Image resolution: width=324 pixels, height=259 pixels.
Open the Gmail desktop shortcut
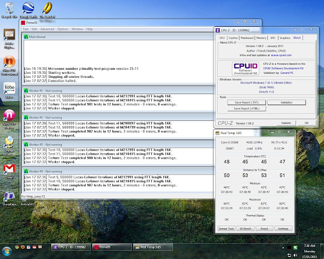tap(9, 171)
